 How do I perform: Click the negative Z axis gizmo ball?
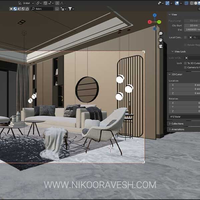(155, 29)
